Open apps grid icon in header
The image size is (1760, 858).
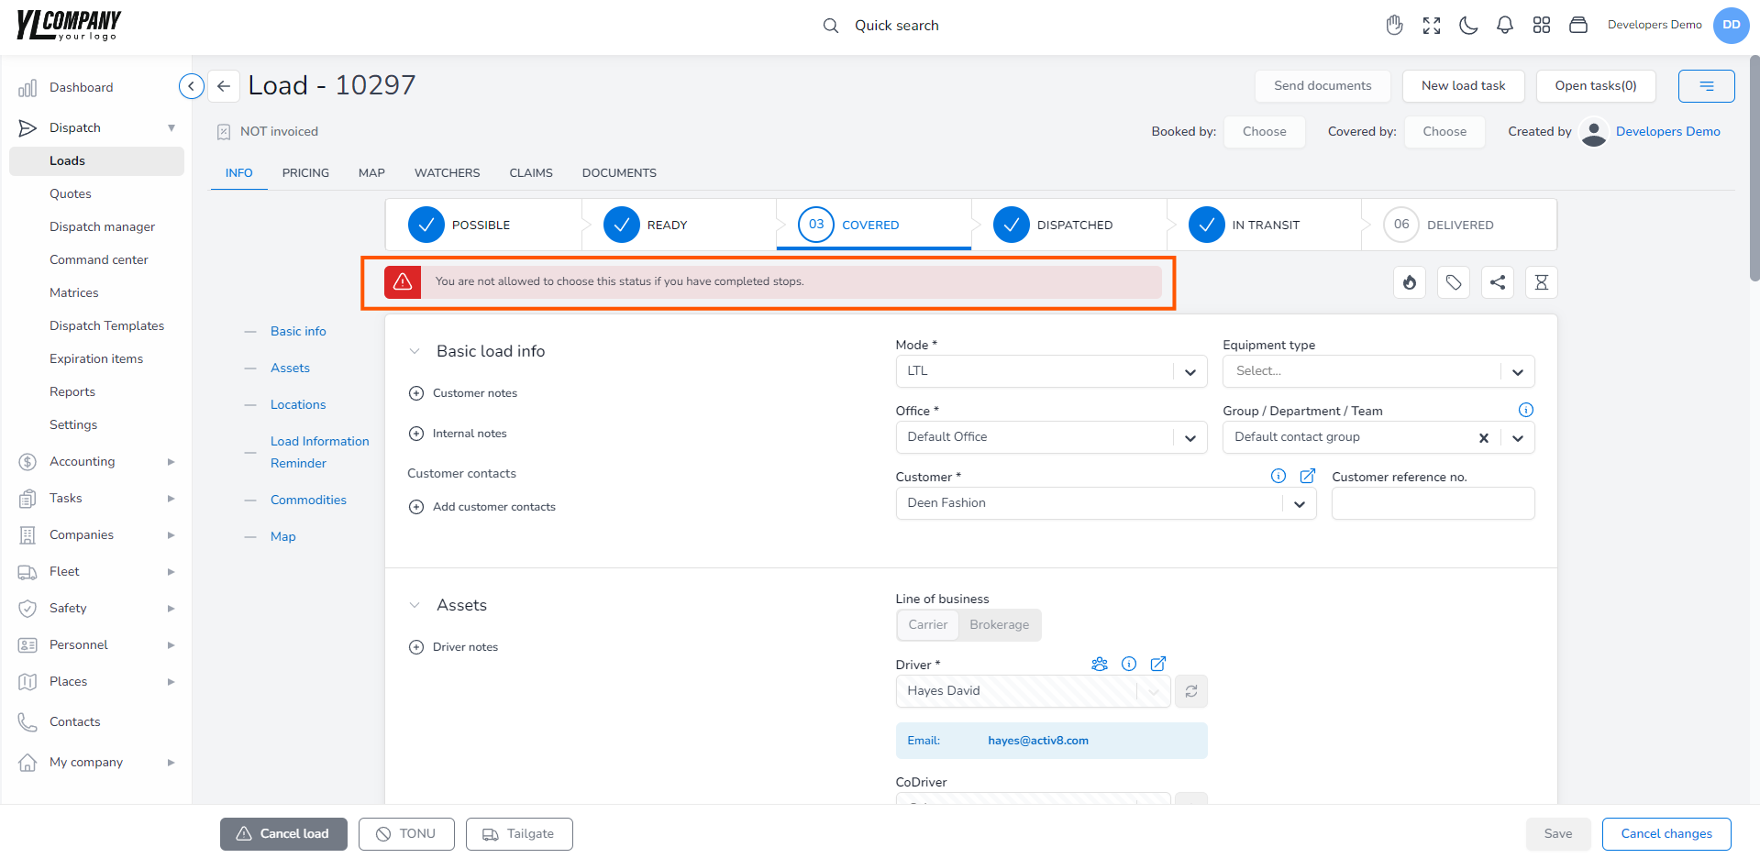(1542, 26)
